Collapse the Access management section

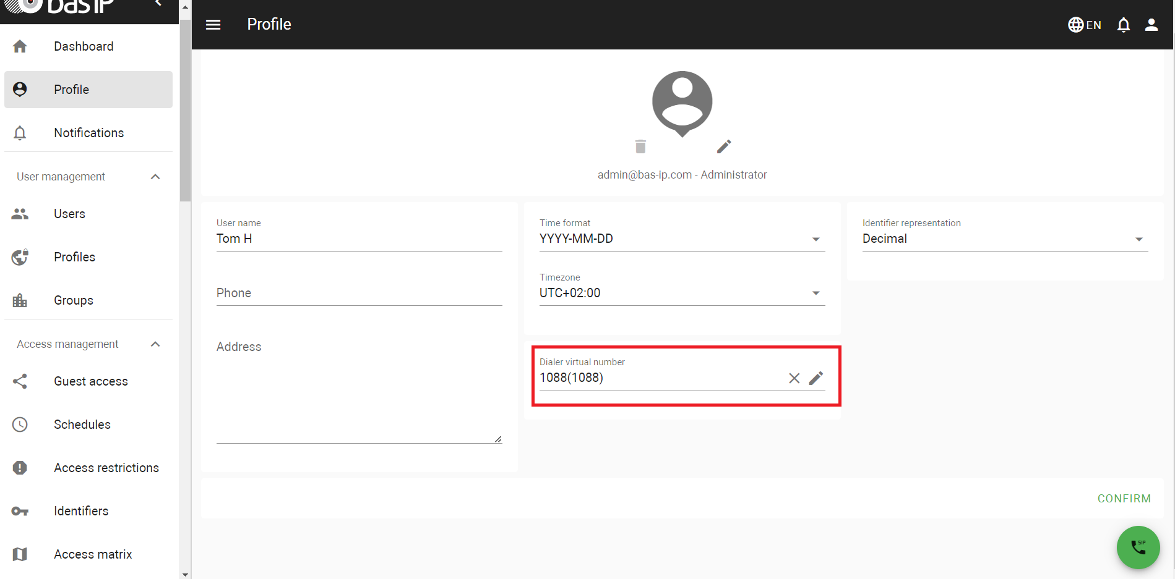tap(155, 344)
